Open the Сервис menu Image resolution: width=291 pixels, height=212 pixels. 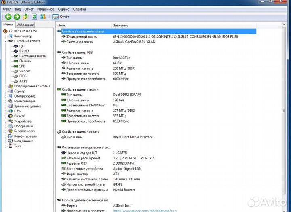point(63,9)
